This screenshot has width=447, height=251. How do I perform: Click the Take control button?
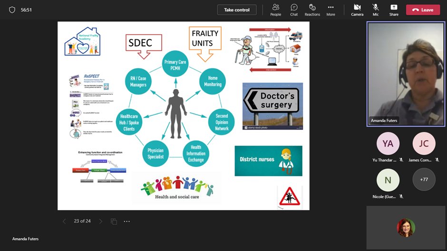[x=237, y=10]
